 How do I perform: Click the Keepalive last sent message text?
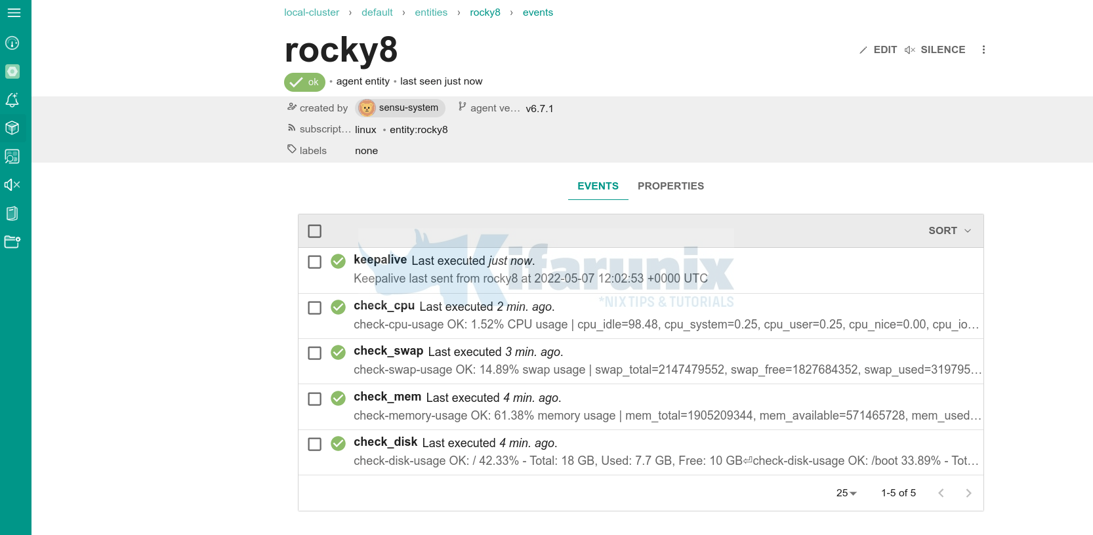coord(531,279)
